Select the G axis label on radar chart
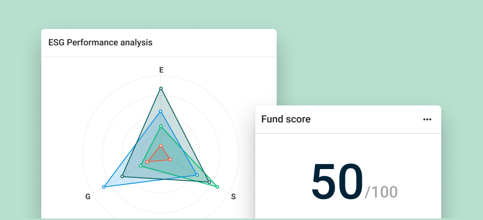483x220 pixels. pyautogui.click(x=88, y=197)
